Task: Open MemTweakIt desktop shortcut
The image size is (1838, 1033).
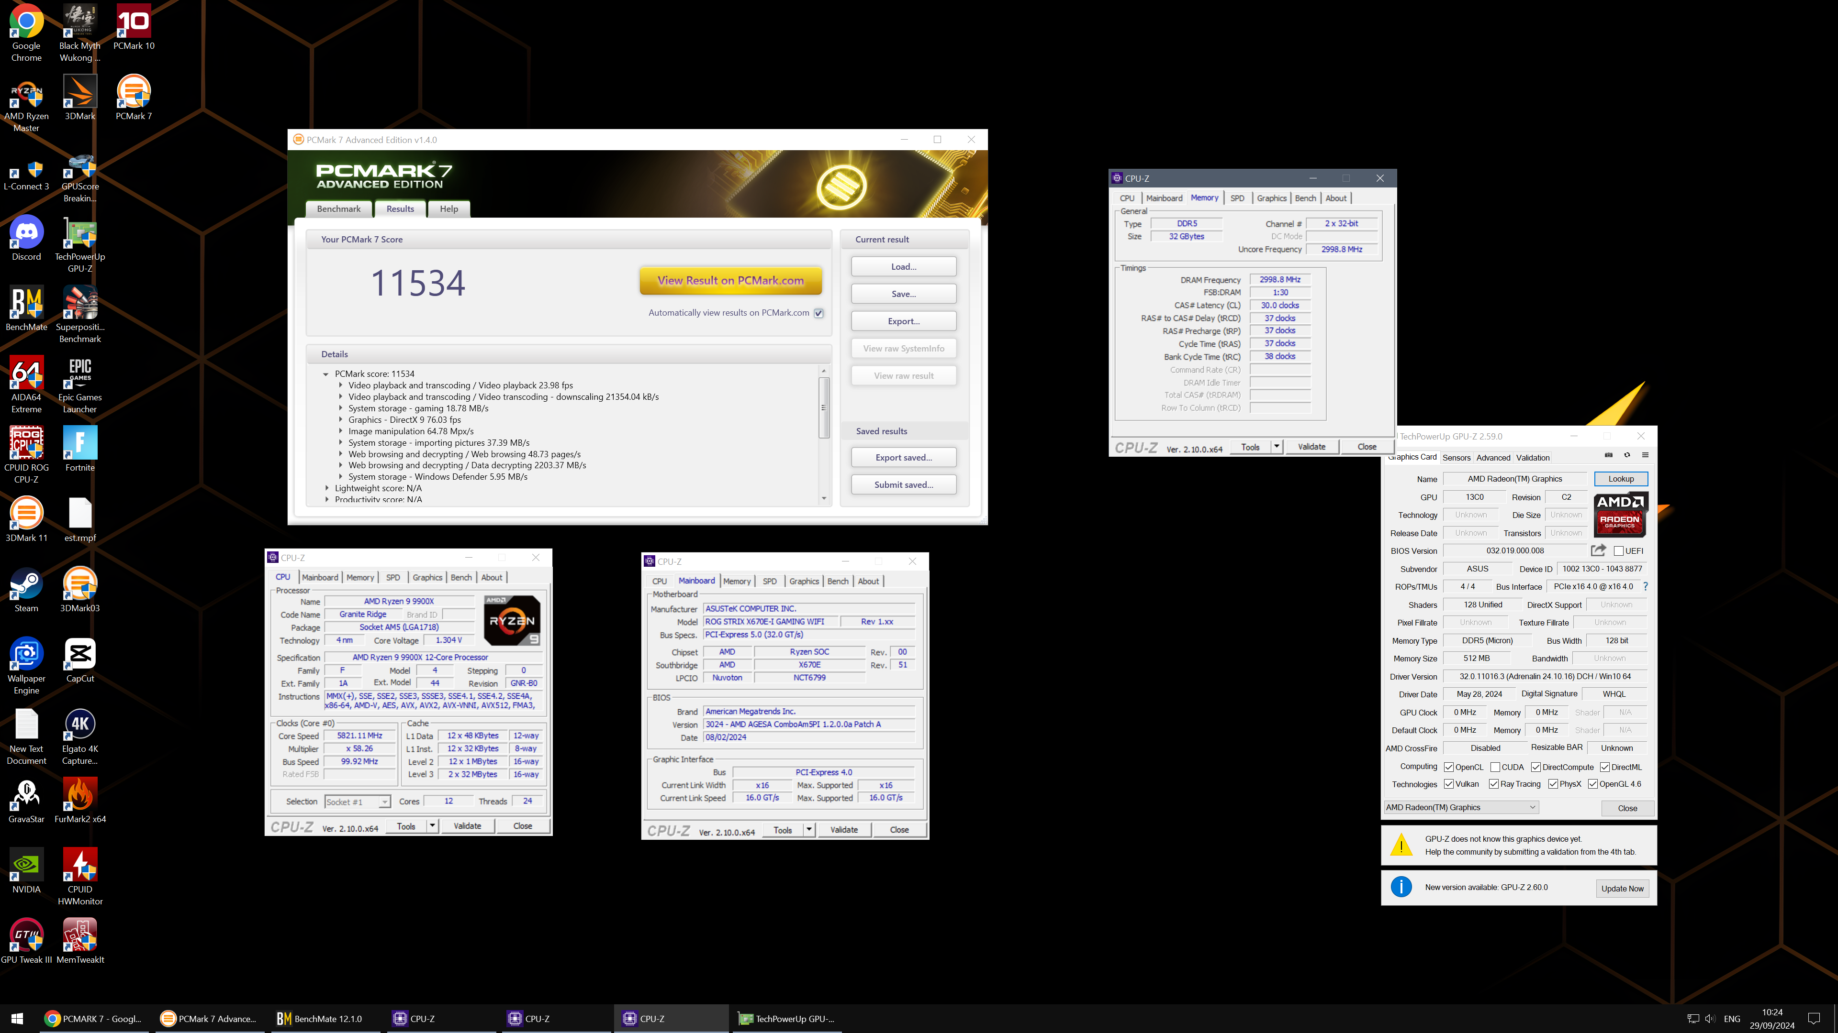Action: pos(80,940)
